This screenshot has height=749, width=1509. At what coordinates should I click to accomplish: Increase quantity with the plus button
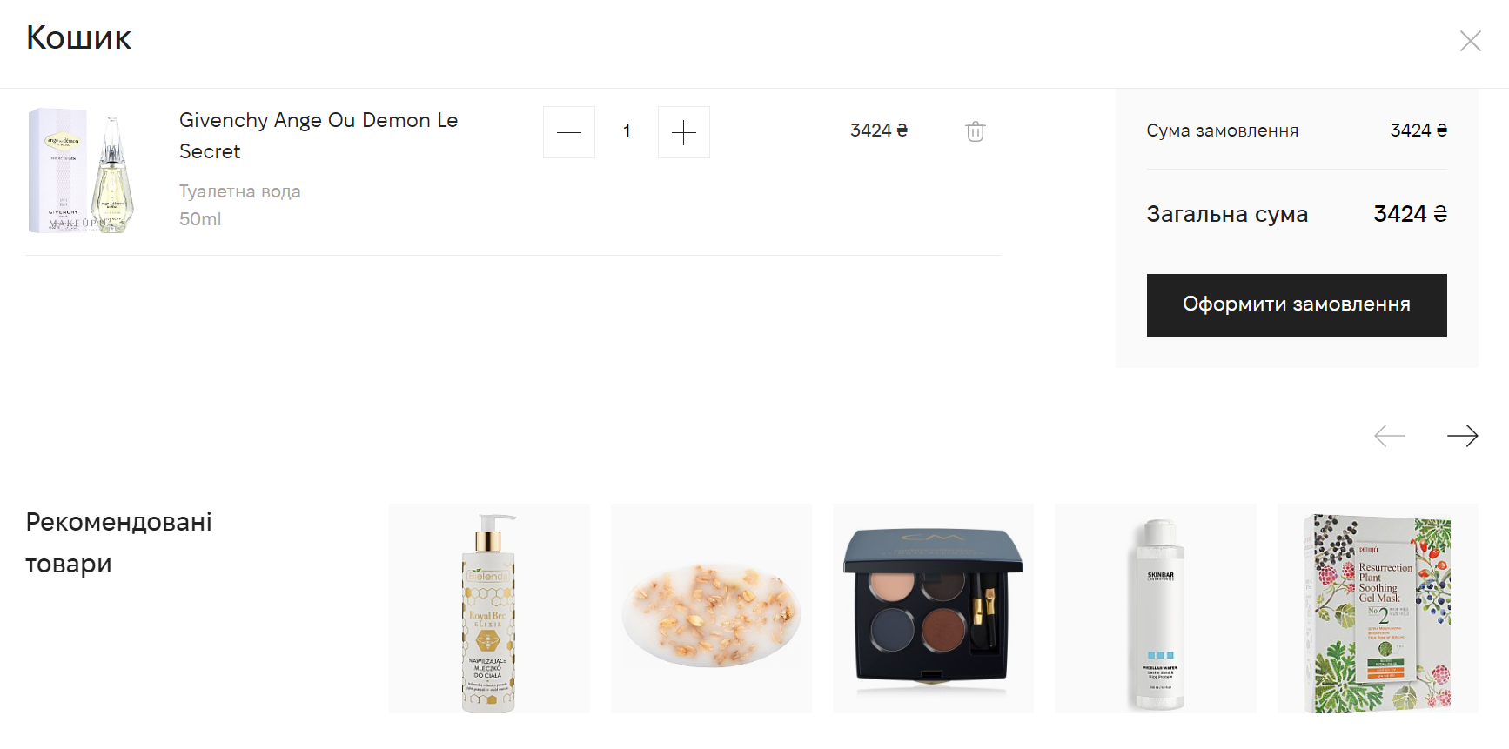coord(684,132)
